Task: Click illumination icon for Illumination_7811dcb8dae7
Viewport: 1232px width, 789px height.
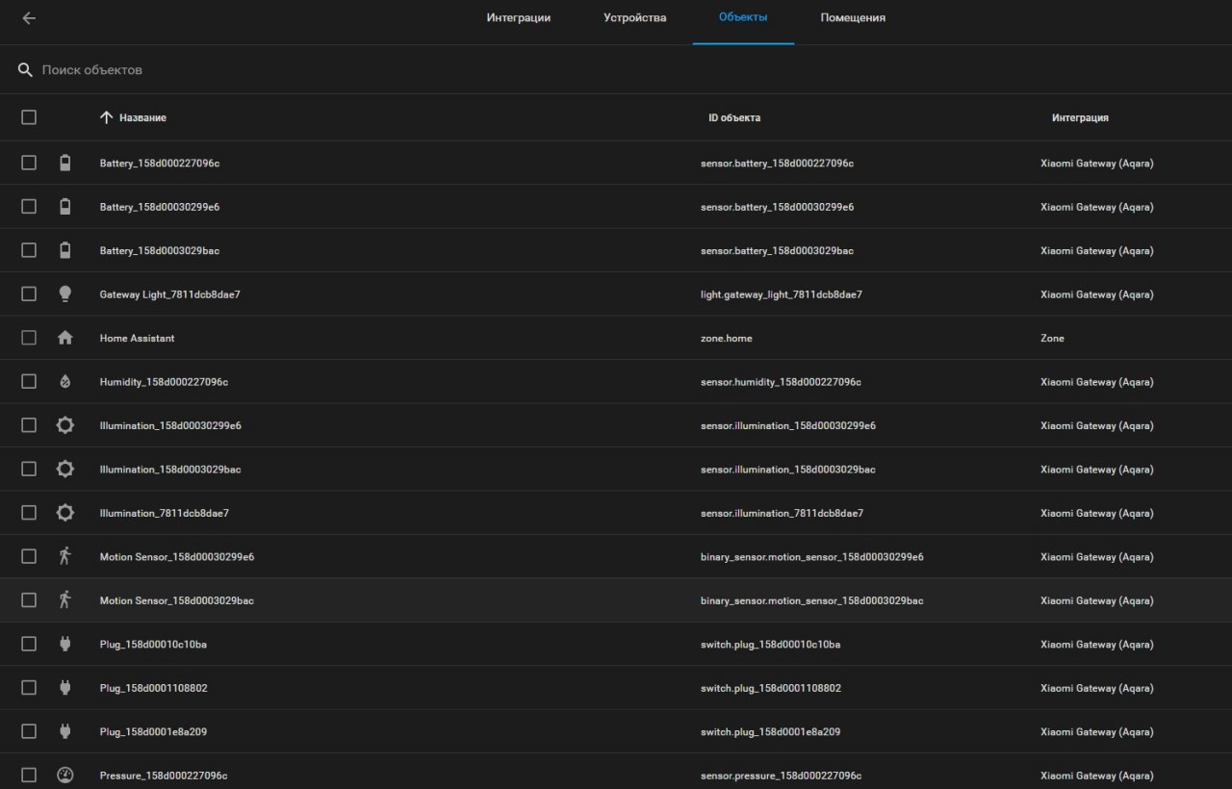Action: pos(64,513)
